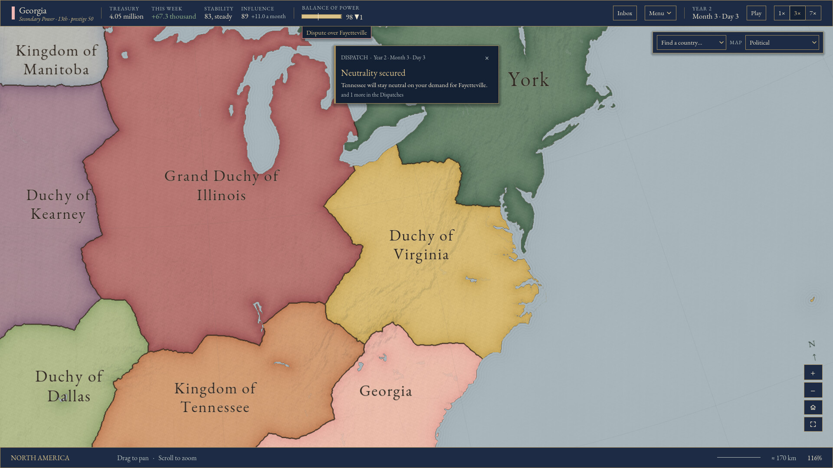Select the Kingdom of Tennessee label

coord(215,398)
